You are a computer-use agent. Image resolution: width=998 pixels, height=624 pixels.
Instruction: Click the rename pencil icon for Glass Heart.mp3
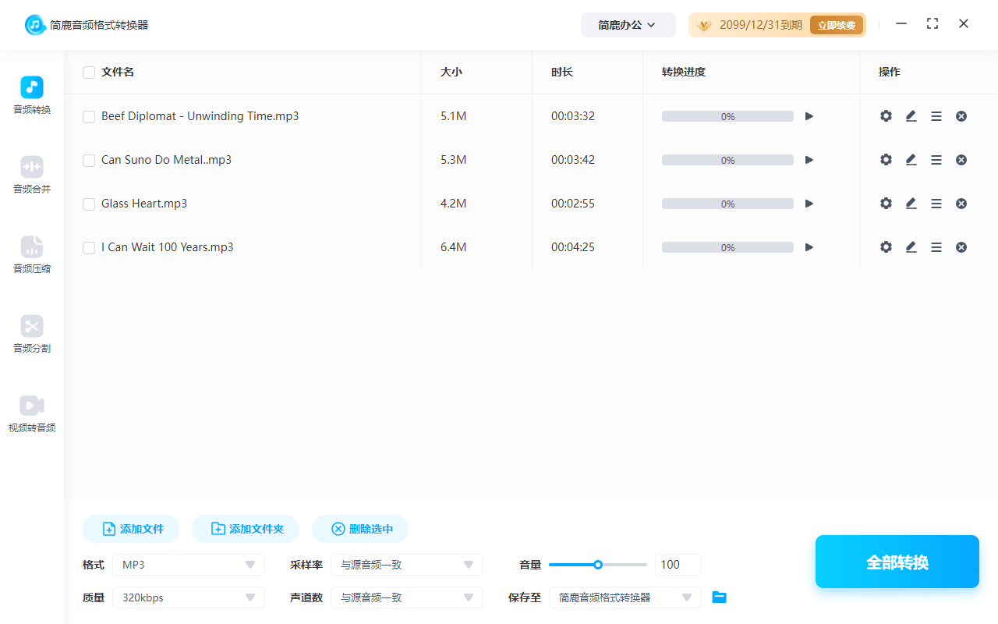[911, 203]
